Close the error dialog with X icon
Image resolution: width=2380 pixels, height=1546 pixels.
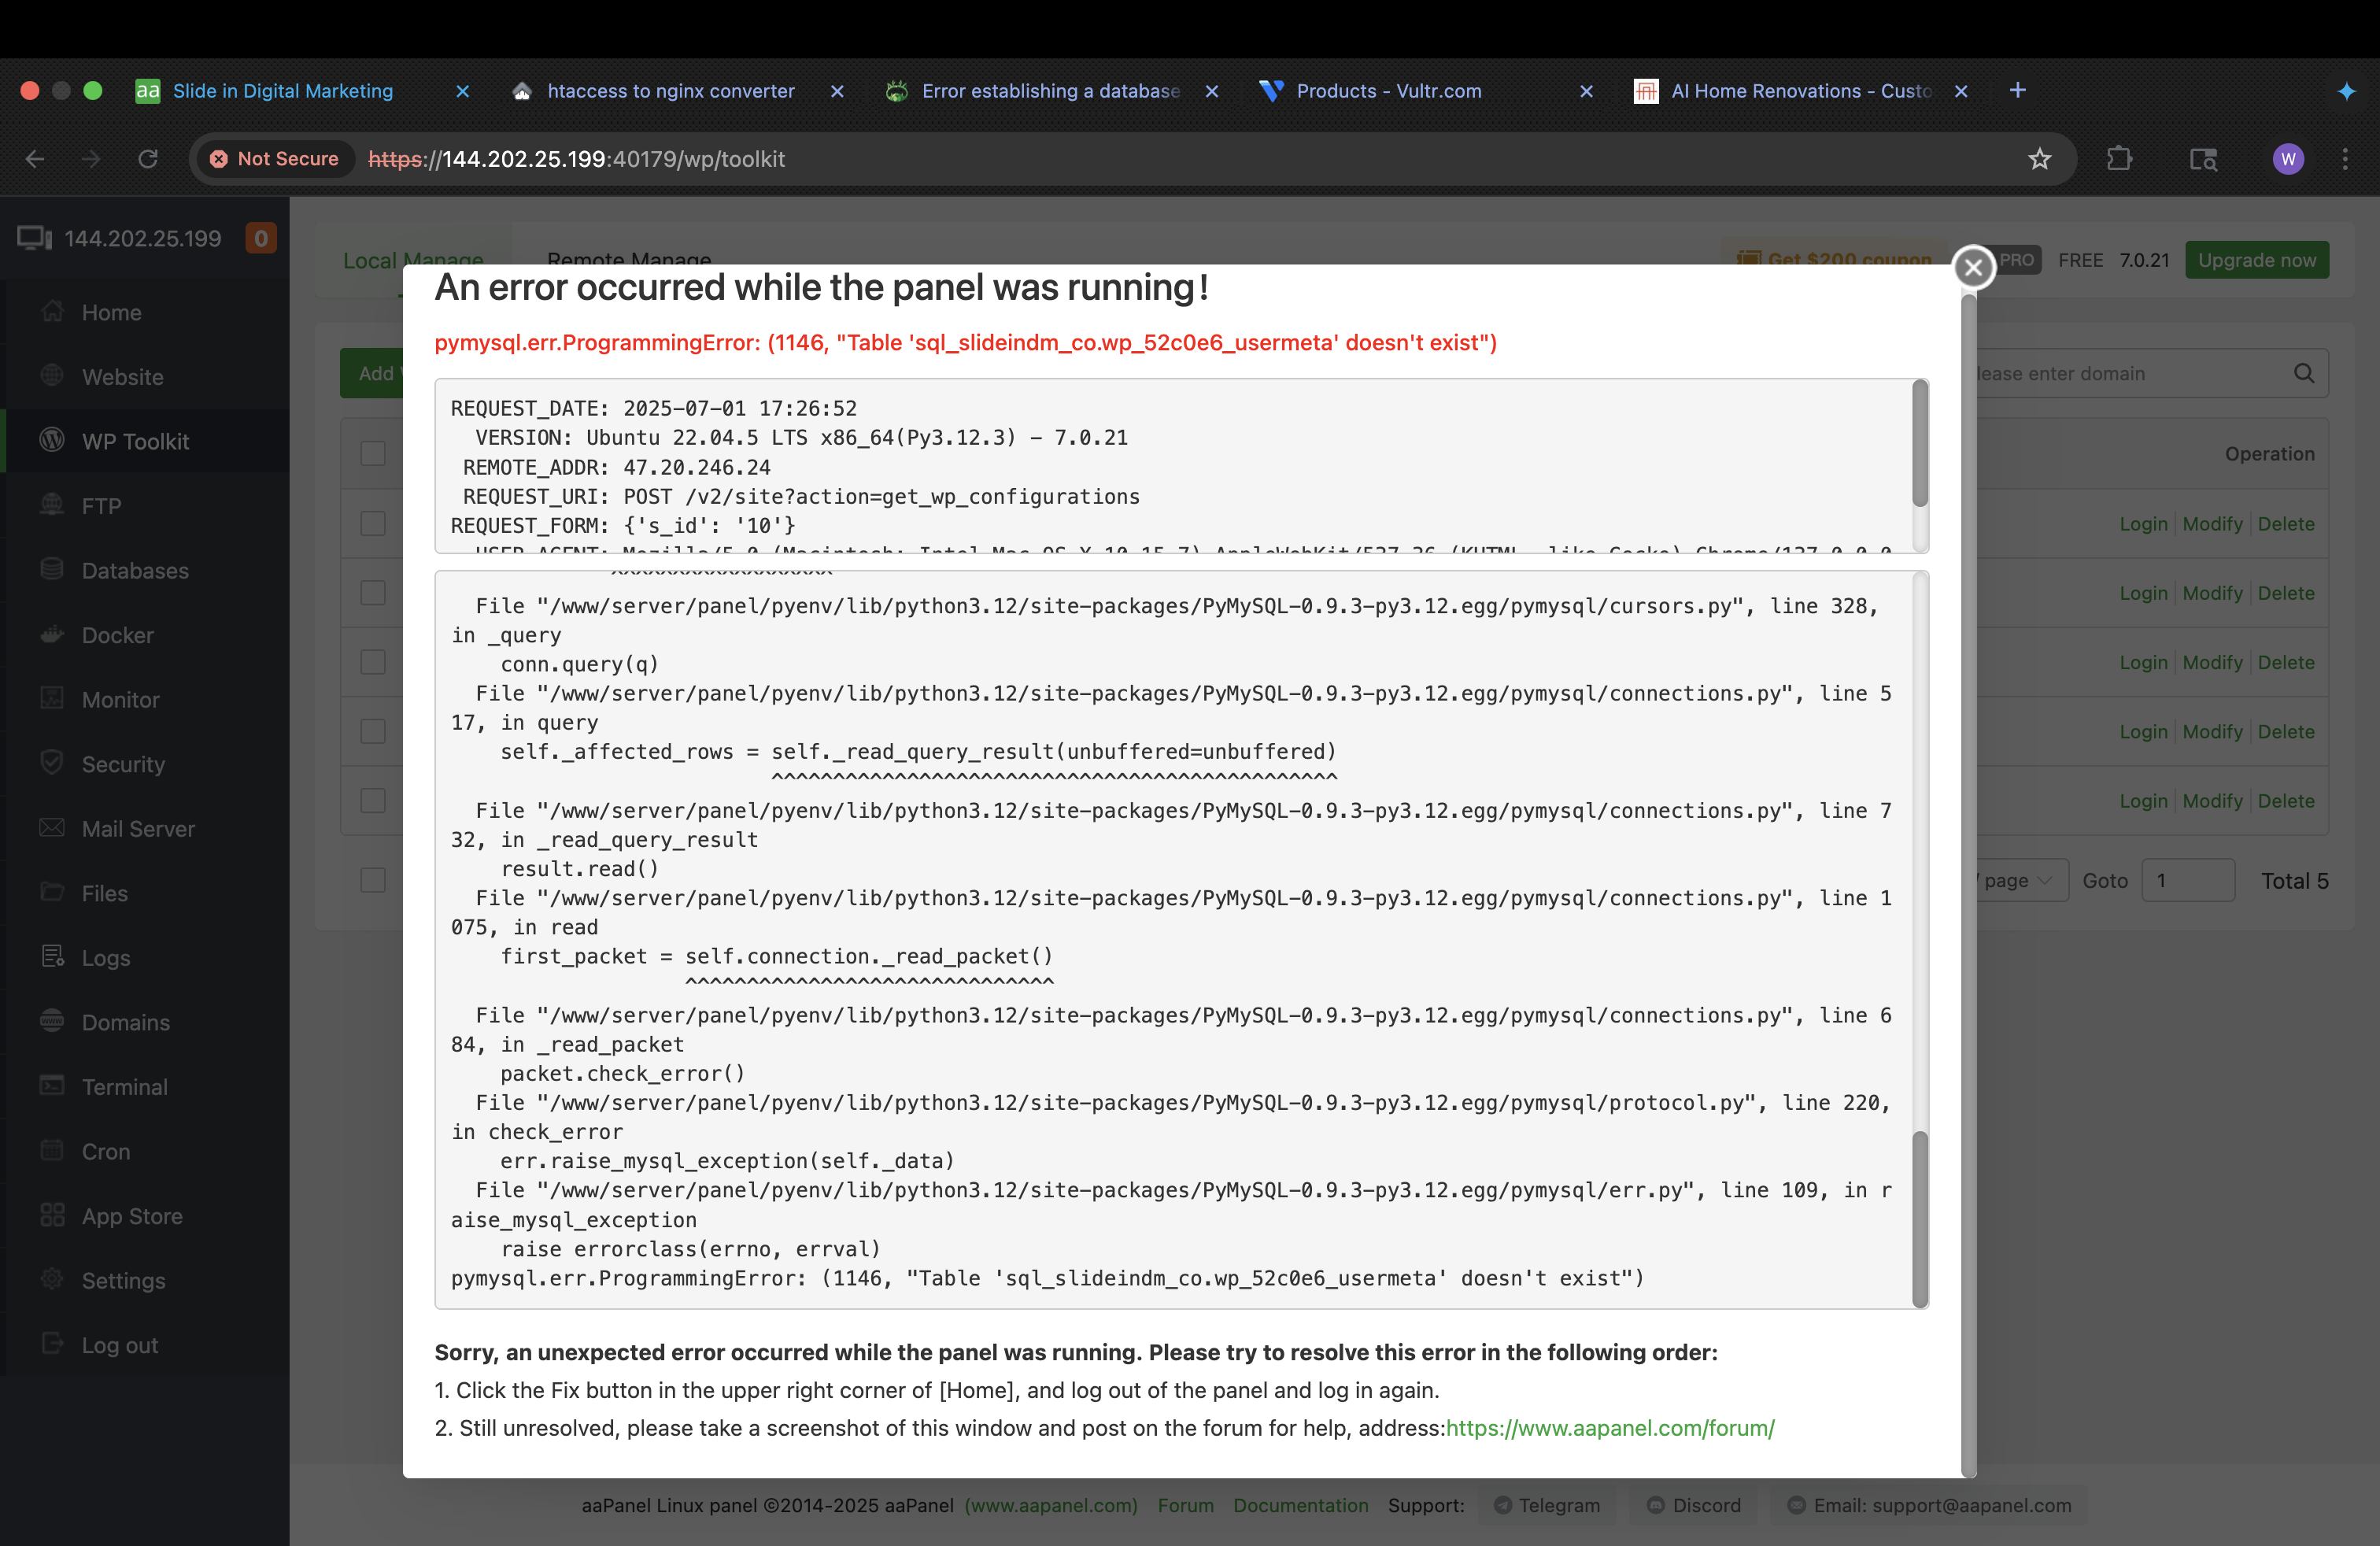point(1972,267)
